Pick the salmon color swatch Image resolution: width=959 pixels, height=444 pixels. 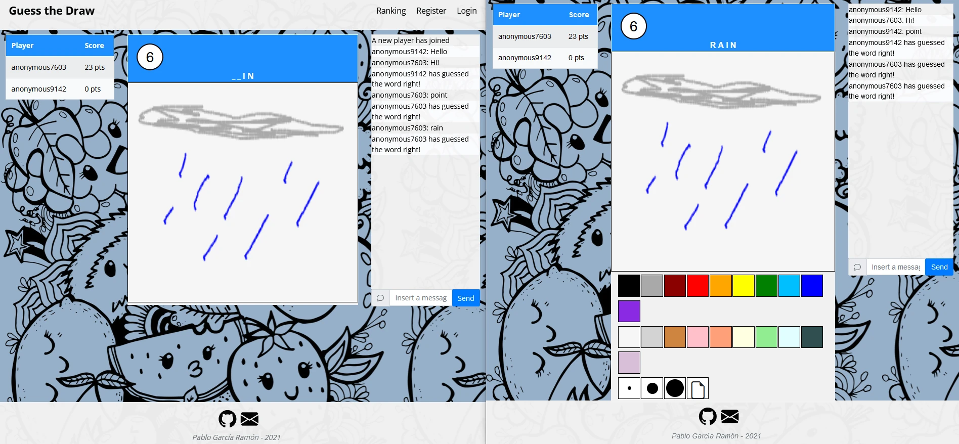point(721,337)
